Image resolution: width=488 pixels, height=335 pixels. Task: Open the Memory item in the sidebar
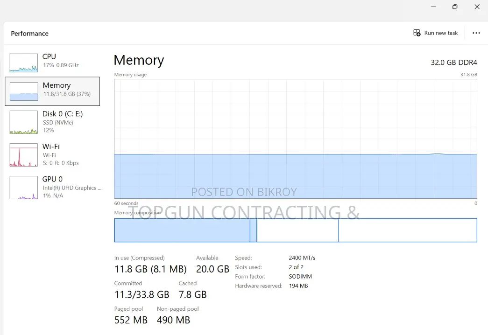(53, 91)
